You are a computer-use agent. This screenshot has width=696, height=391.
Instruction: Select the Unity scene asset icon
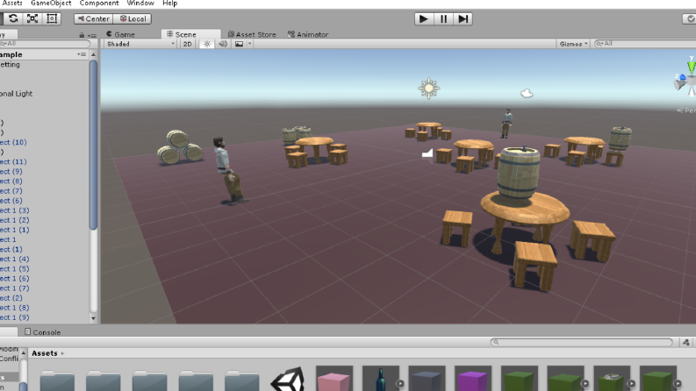[288, 379]
